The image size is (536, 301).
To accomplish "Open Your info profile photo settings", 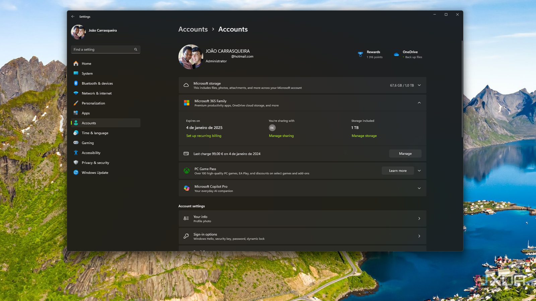I will [x=303, y=218].
